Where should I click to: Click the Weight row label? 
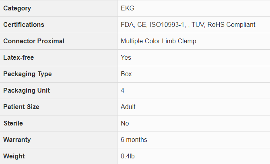[14, 156]
